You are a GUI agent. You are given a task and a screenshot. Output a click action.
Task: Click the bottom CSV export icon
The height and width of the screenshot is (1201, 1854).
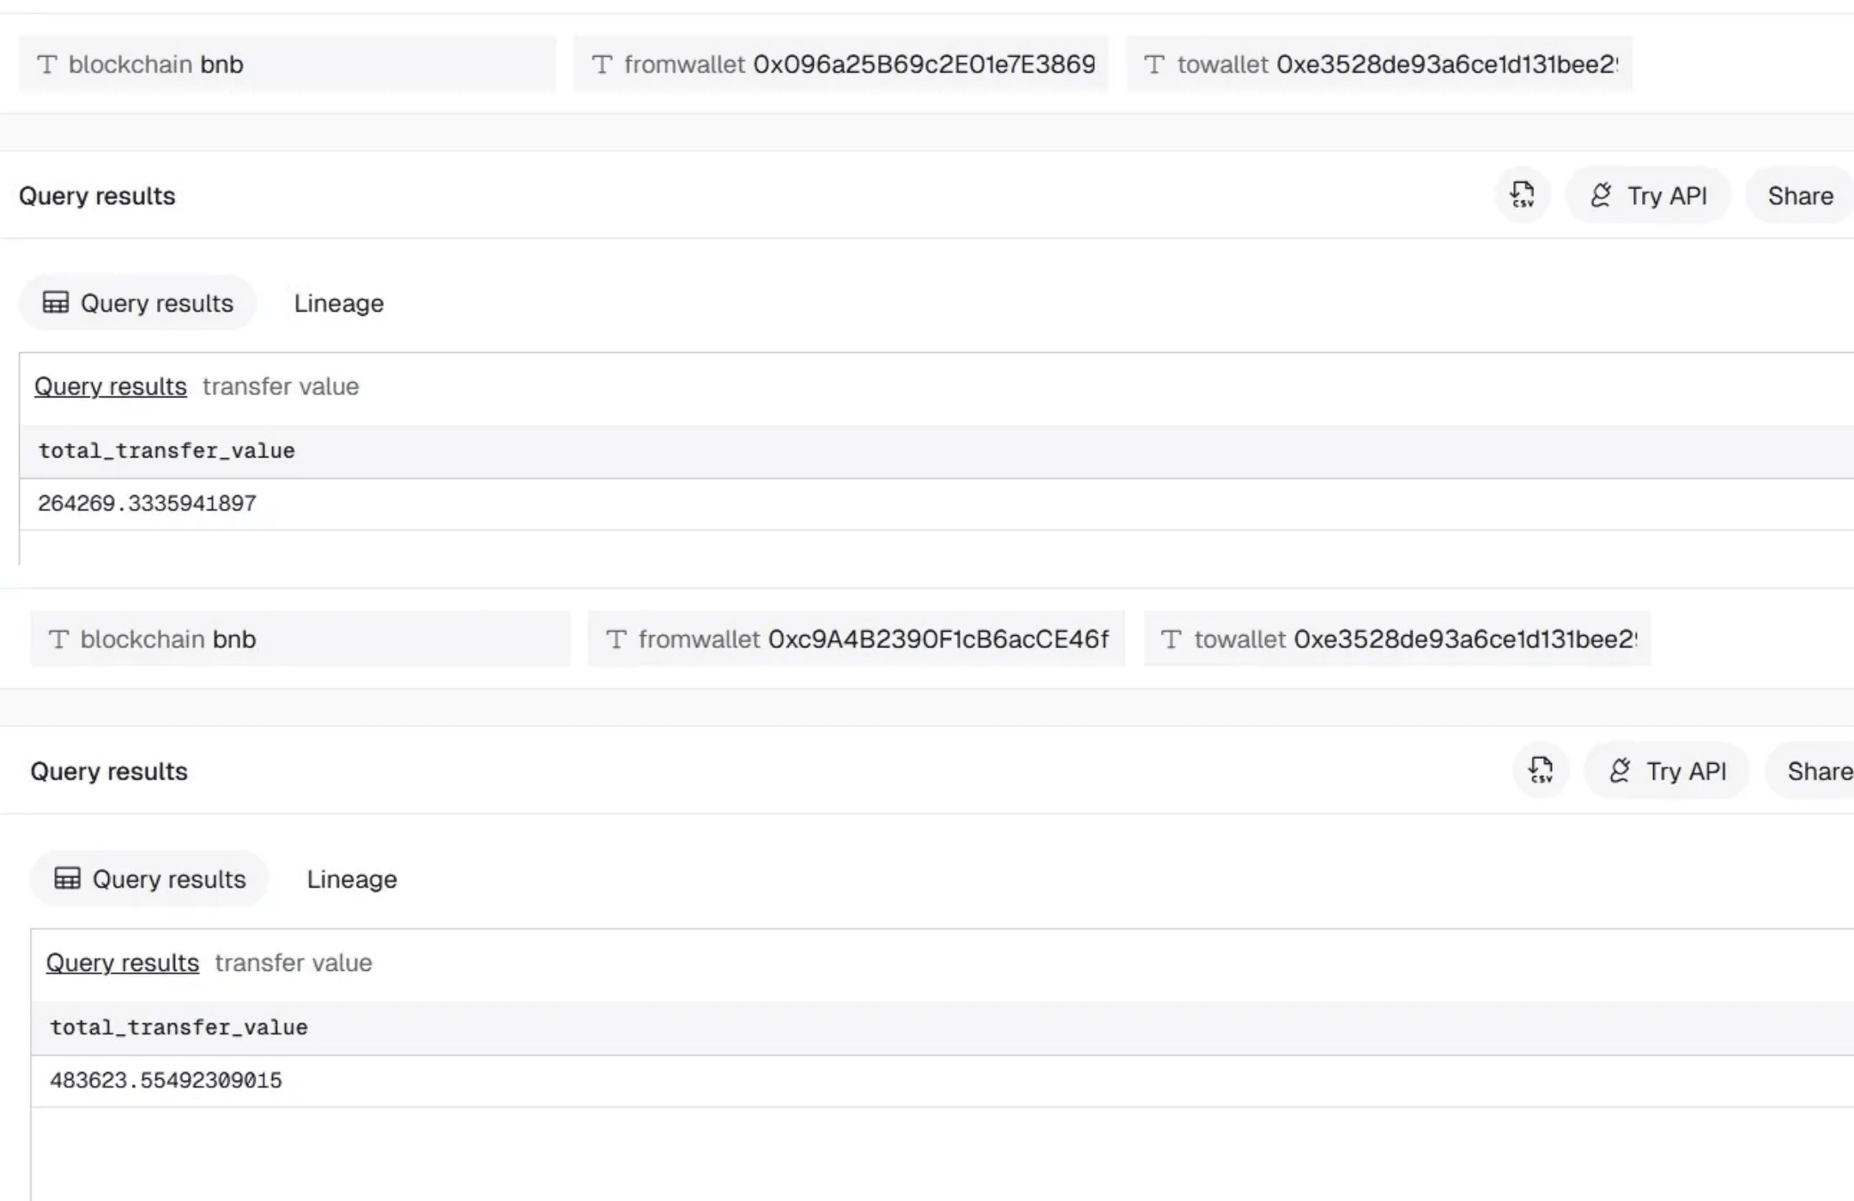coord(1541,770)
